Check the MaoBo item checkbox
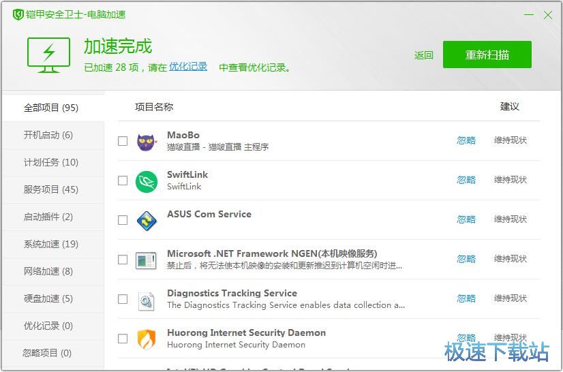Viewport: 563px width, 372px height. pyautogui.click(x=123, y=141)
